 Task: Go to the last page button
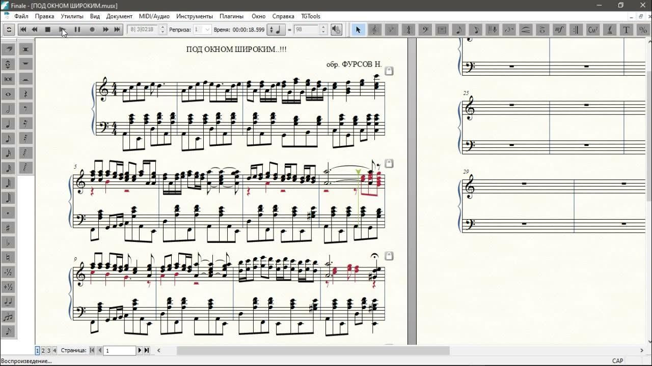pyautogui.click(x=147, y=350)
